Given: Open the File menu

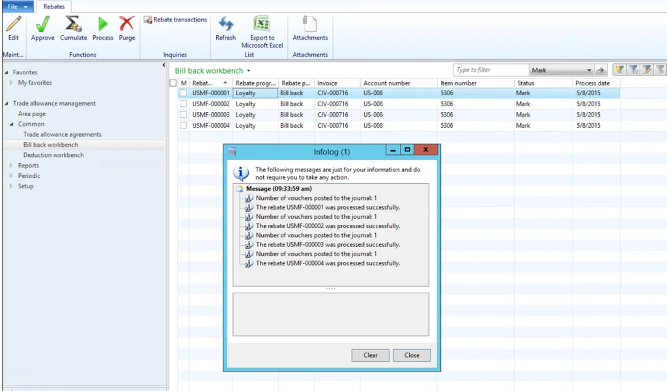Looking at the screenshot, I should (x=17, y=7).
